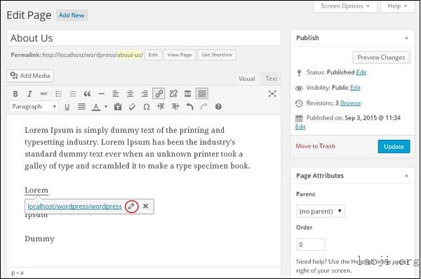Insert a blockquote
Viewport: 421px width, 279px height.
tap(87, 94)
